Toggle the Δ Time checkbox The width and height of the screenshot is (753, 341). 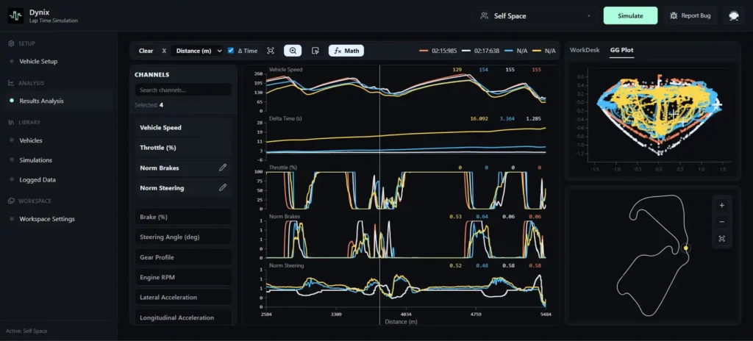tap(231, 51)
